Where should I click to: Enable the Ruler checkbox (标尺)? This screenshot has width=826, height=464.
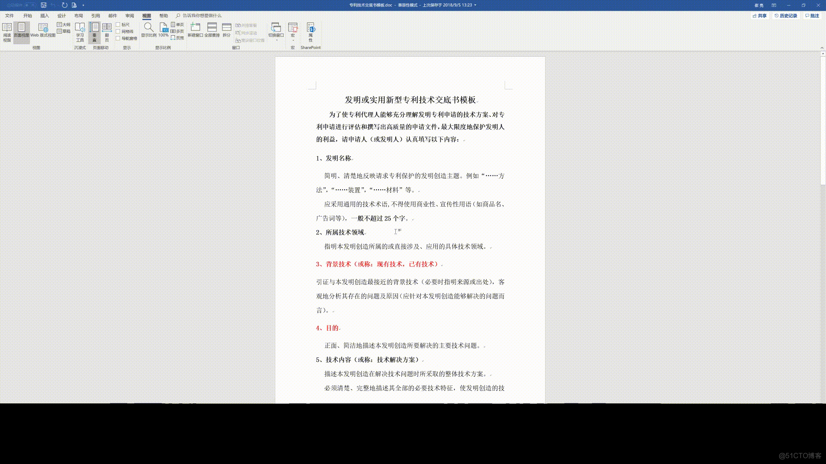click(118, 24)
